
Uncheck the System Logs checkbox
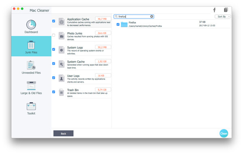[53, 49]
